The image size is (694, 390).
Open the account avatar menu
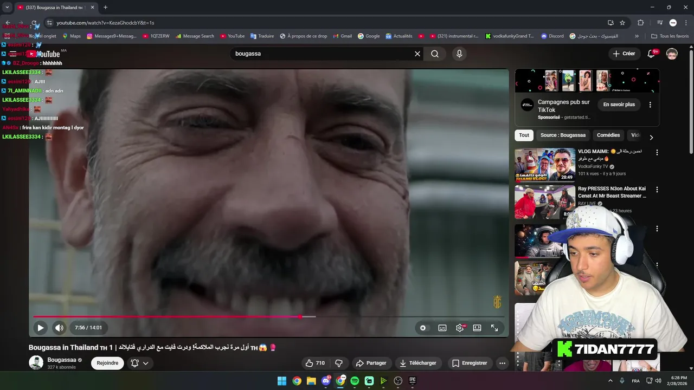(x=672, y=54)
